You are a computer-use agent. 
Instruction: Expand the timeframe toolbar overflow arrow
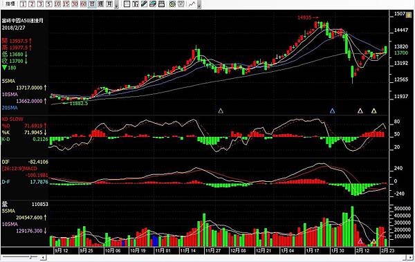pyautogui.click(x=116, y=5)
